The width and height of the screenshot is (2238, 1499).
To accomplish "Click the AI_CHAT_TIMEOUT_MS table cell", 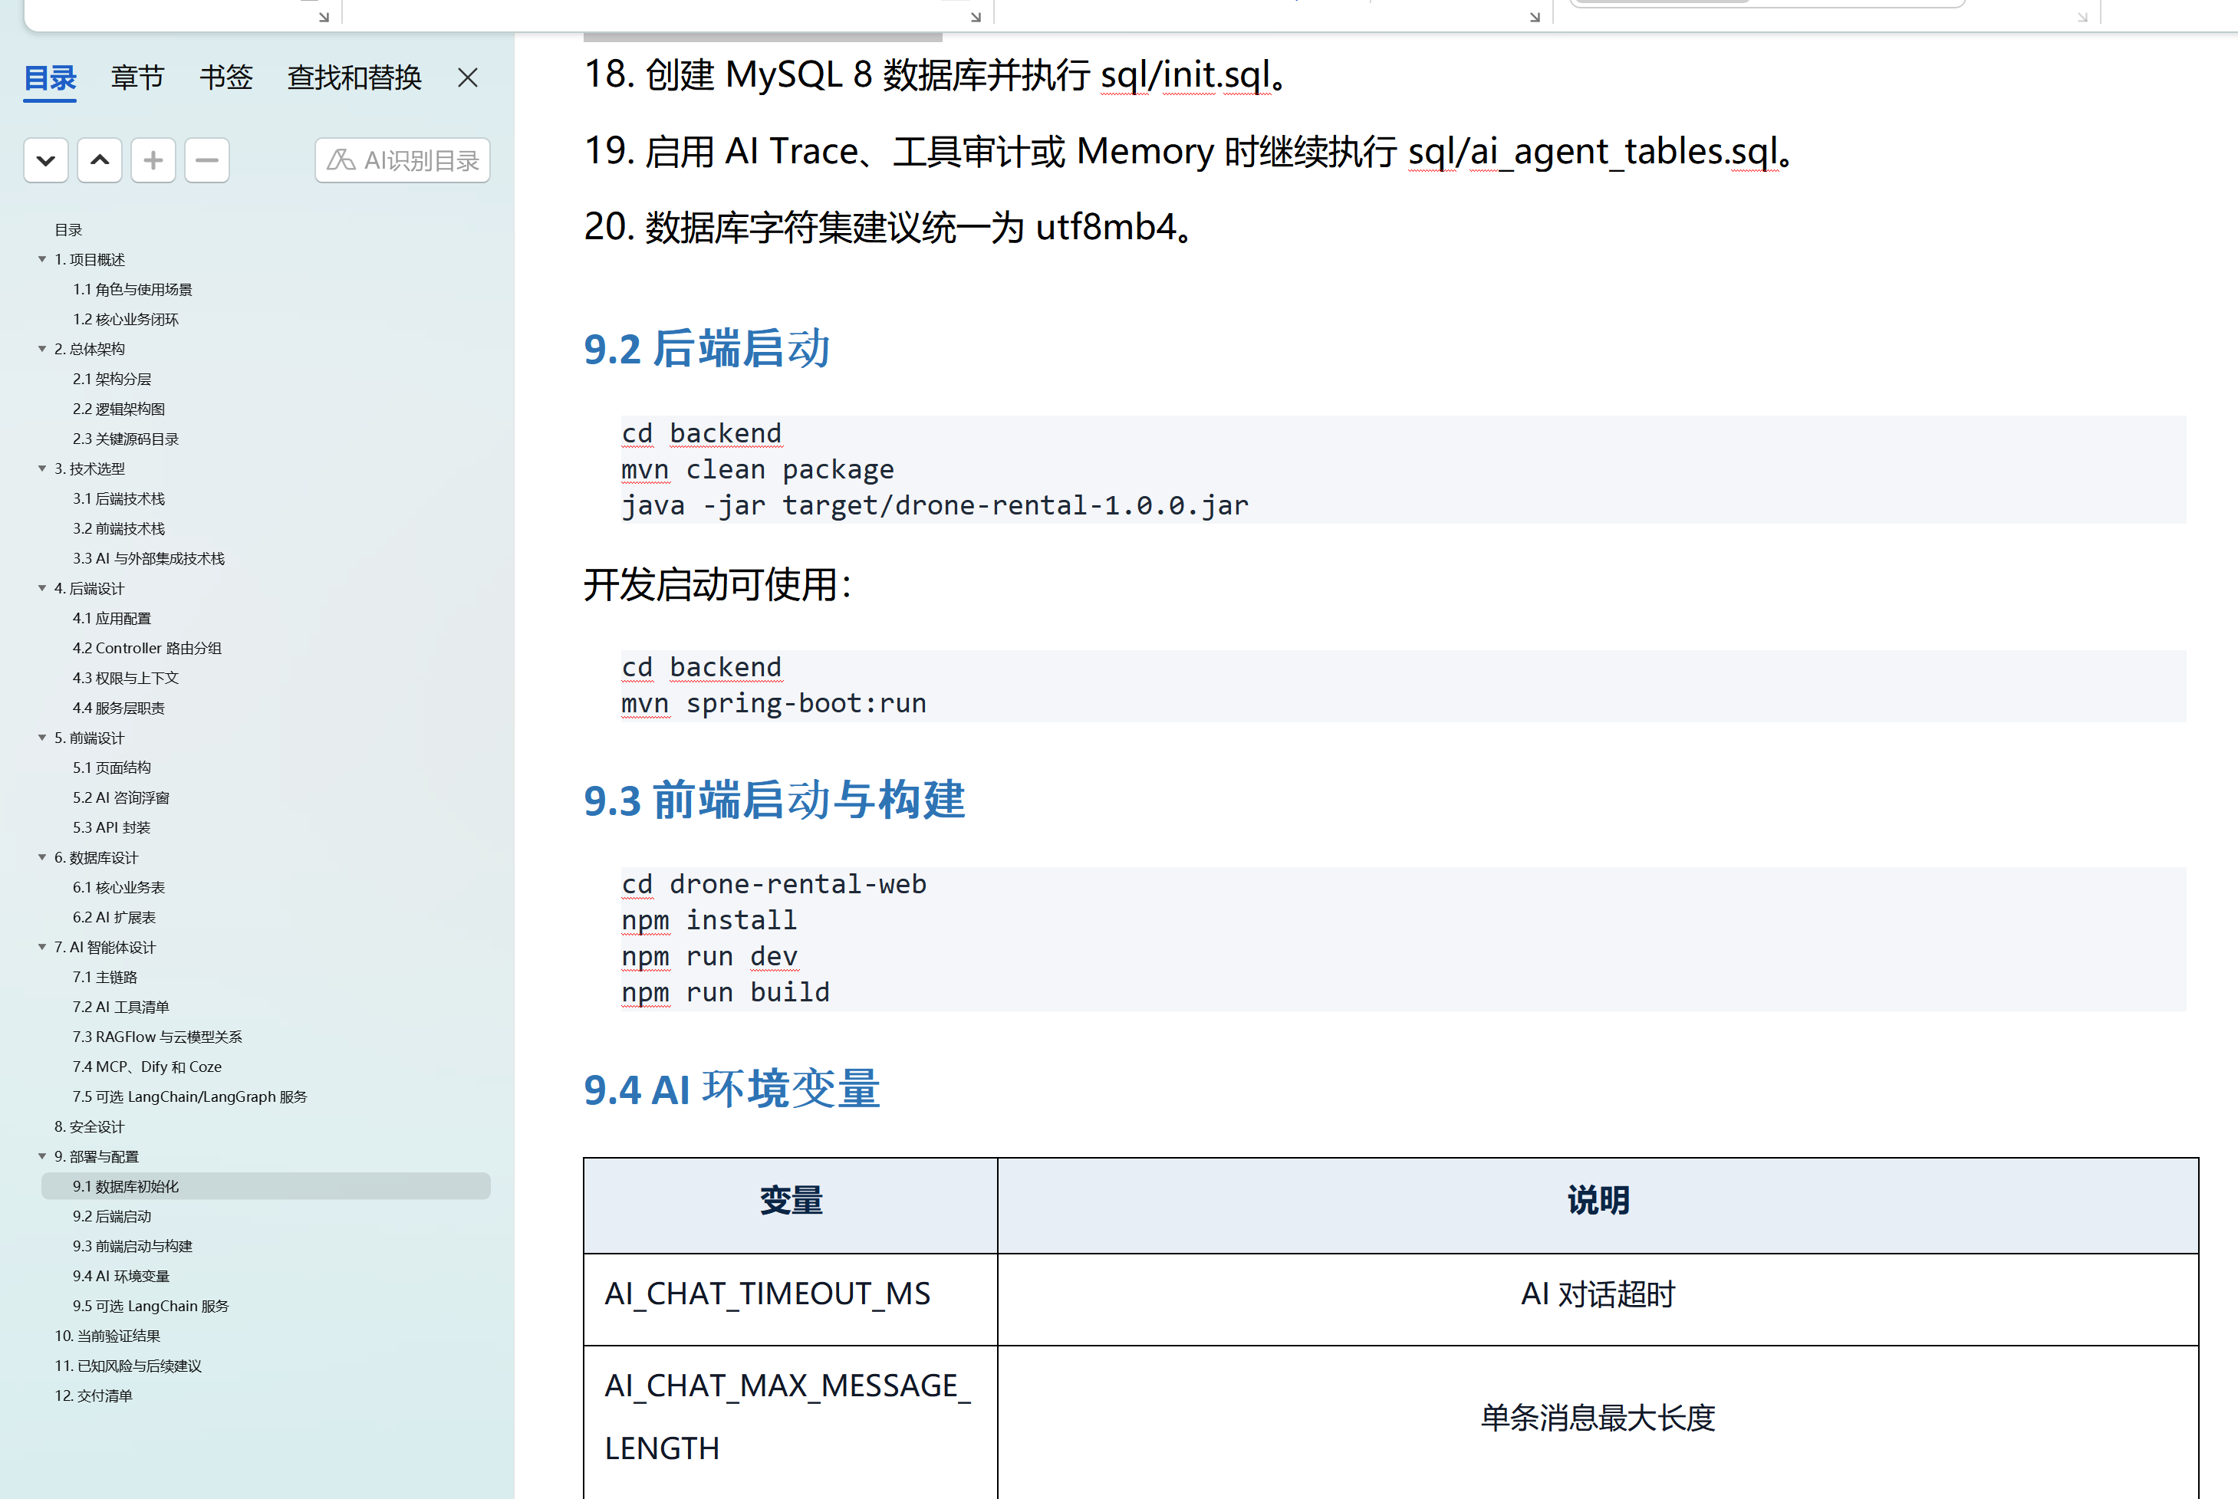I will click(x=791, y=1299).
